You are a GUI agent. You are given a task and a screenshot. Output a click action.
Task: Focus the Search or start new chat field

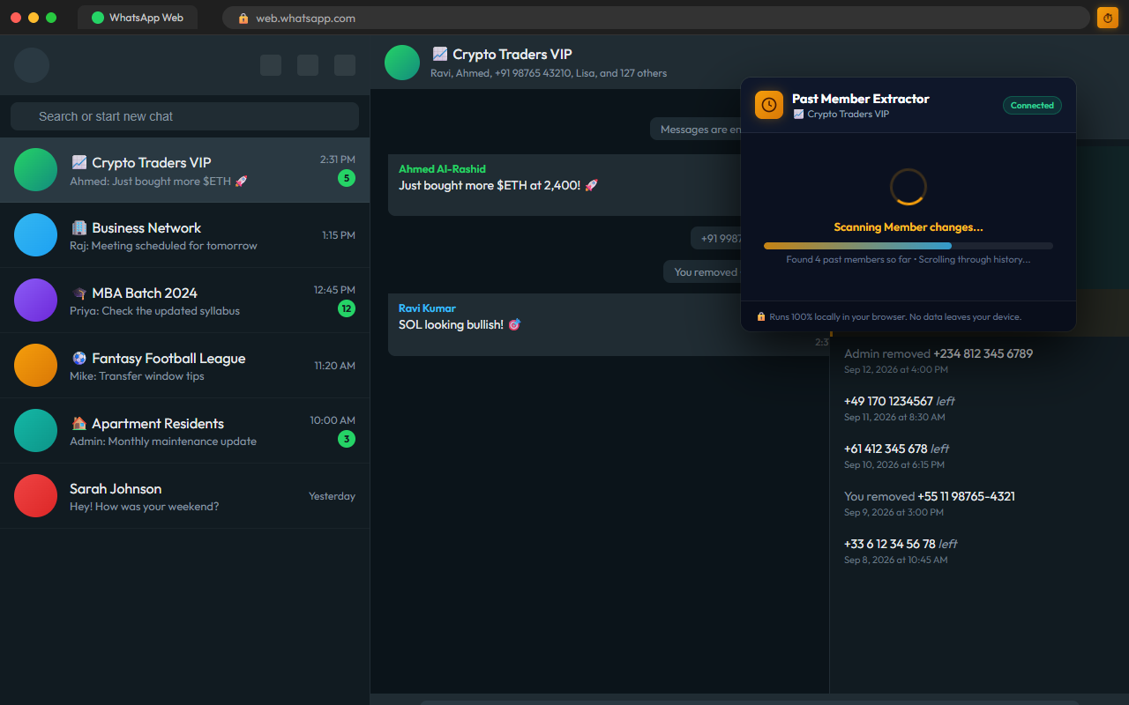(x=184, y=116)
